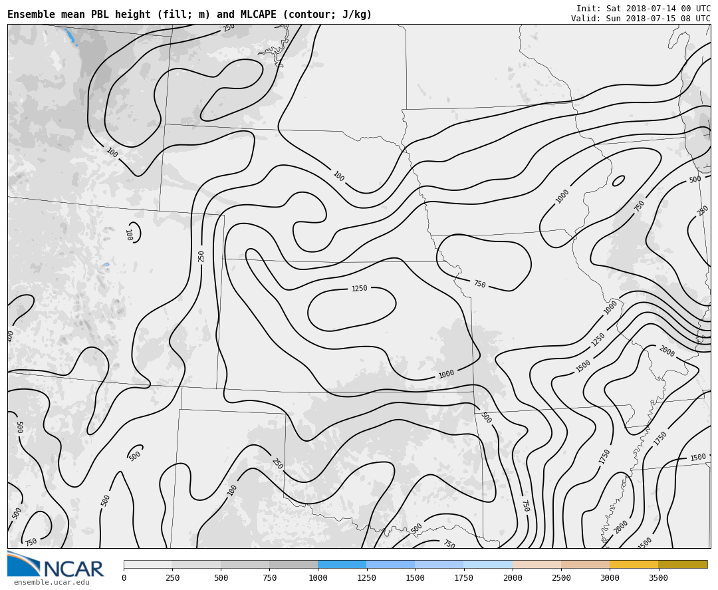Viewport: 718px width, 590px height.
Task: Pick the 2500–3000 tan color bar segment
Action: pyautogui.click(x=586, y=564)
